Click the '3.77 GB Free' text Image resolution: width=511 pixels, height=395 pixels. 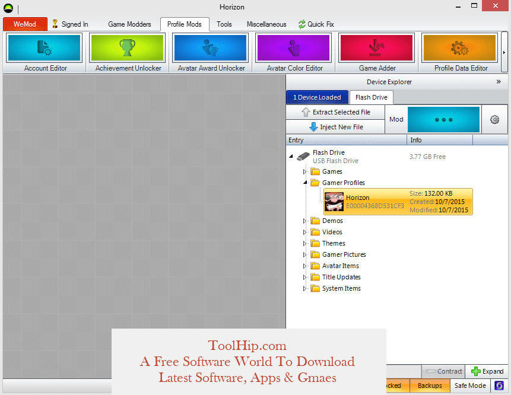point(427,157)
